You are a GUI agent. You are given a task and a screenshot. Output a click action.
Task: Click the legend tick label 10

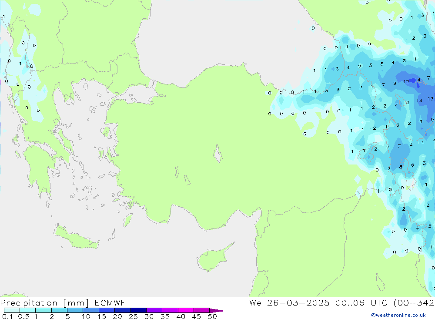pos(86,316)
